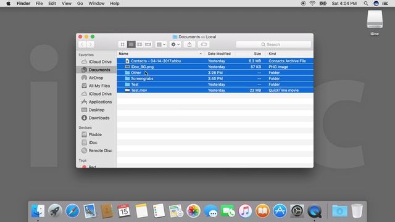Go forward with the right arrow
Image resolution: width=395 pixels, height=222 pixels.
coord(91,44)
